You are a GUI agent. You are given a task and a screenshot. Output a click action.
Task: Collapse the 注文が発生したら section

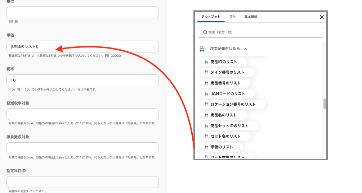(245, 49)
